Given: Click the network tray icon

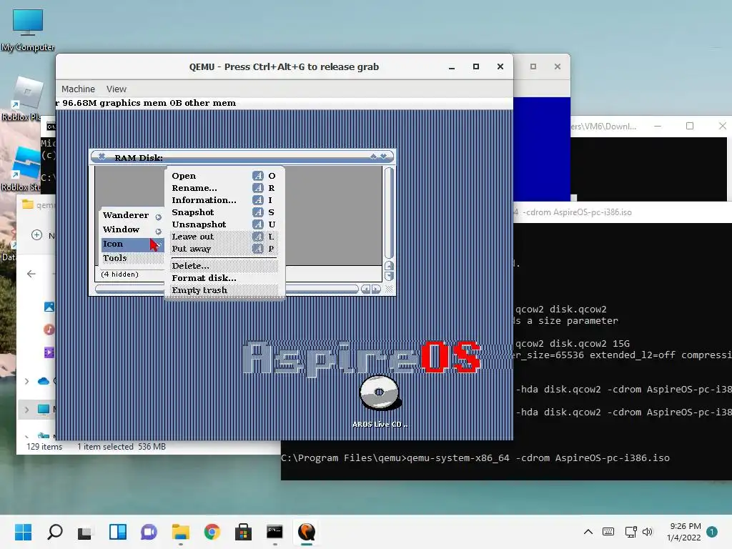Looking at the screenshot, I should (630, 532).
